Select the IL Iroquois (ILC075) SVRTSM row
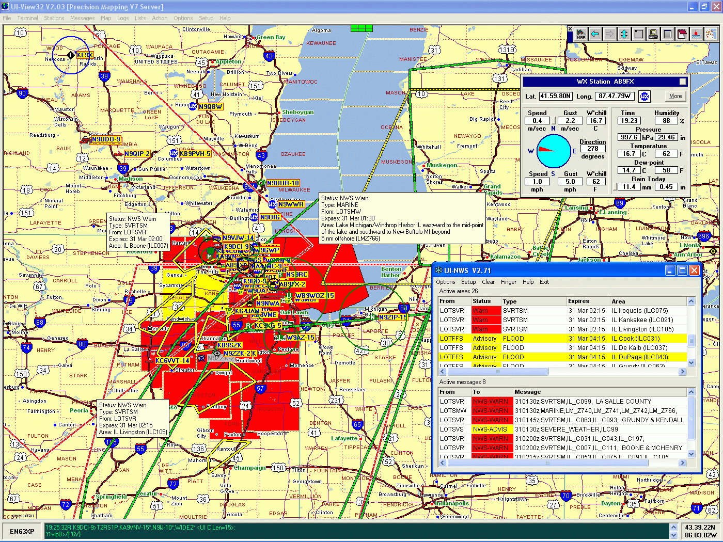This screenshot has height=542, width=723. tap(562, 311)
